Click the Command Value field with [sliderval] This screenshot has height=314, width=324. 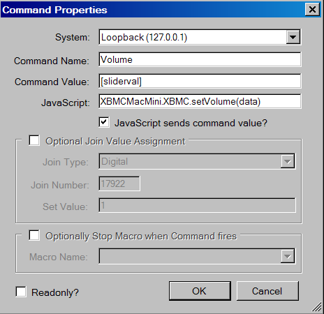point(200,81)
